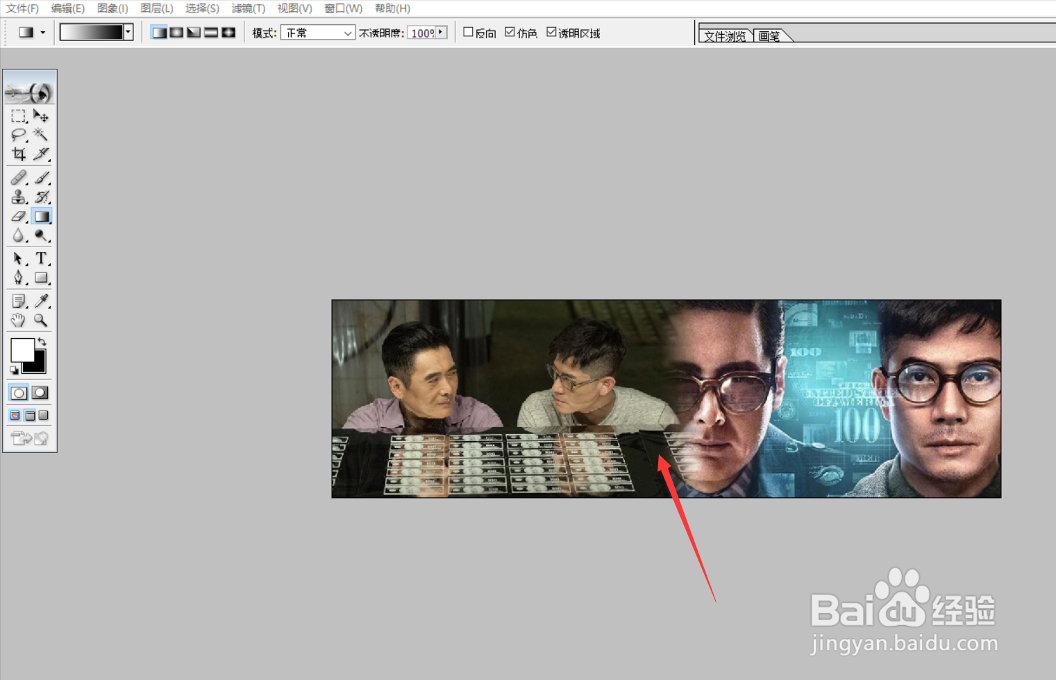Open the 图象(I) menu
The height and width of the screenshot is (680, 1056).
pyautogui.click(x=112, y=8)
